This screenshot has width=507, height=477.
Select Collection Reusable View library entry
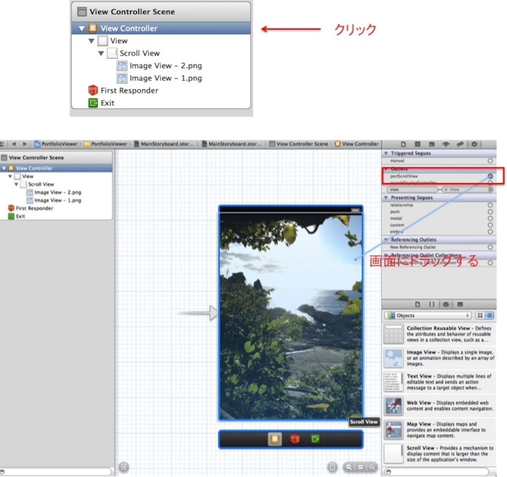[439, 334]
